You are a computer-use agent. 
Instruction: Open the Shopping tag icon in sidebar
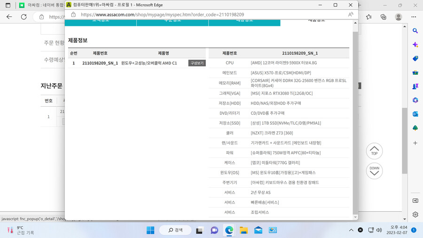tap(415, 59)
